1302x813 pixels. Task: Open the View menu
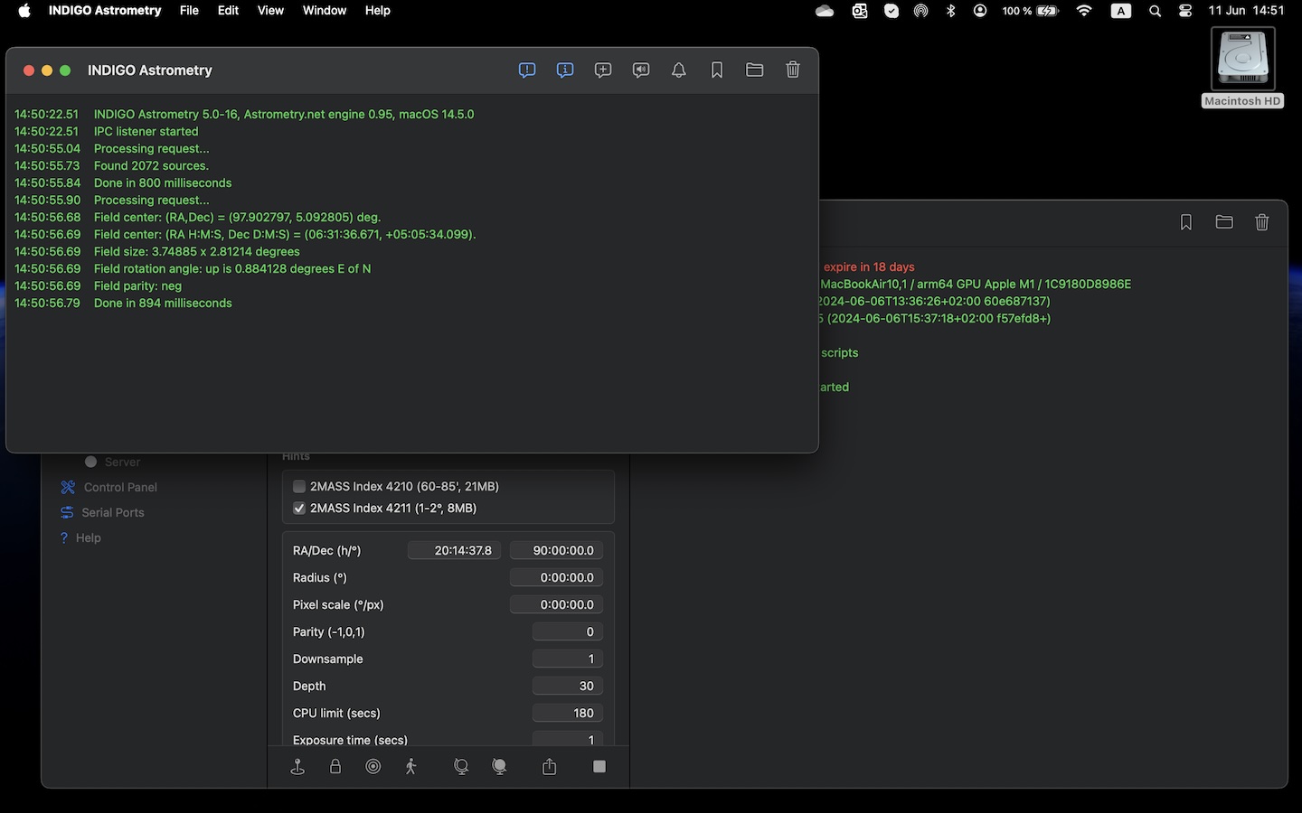[270, 11]
